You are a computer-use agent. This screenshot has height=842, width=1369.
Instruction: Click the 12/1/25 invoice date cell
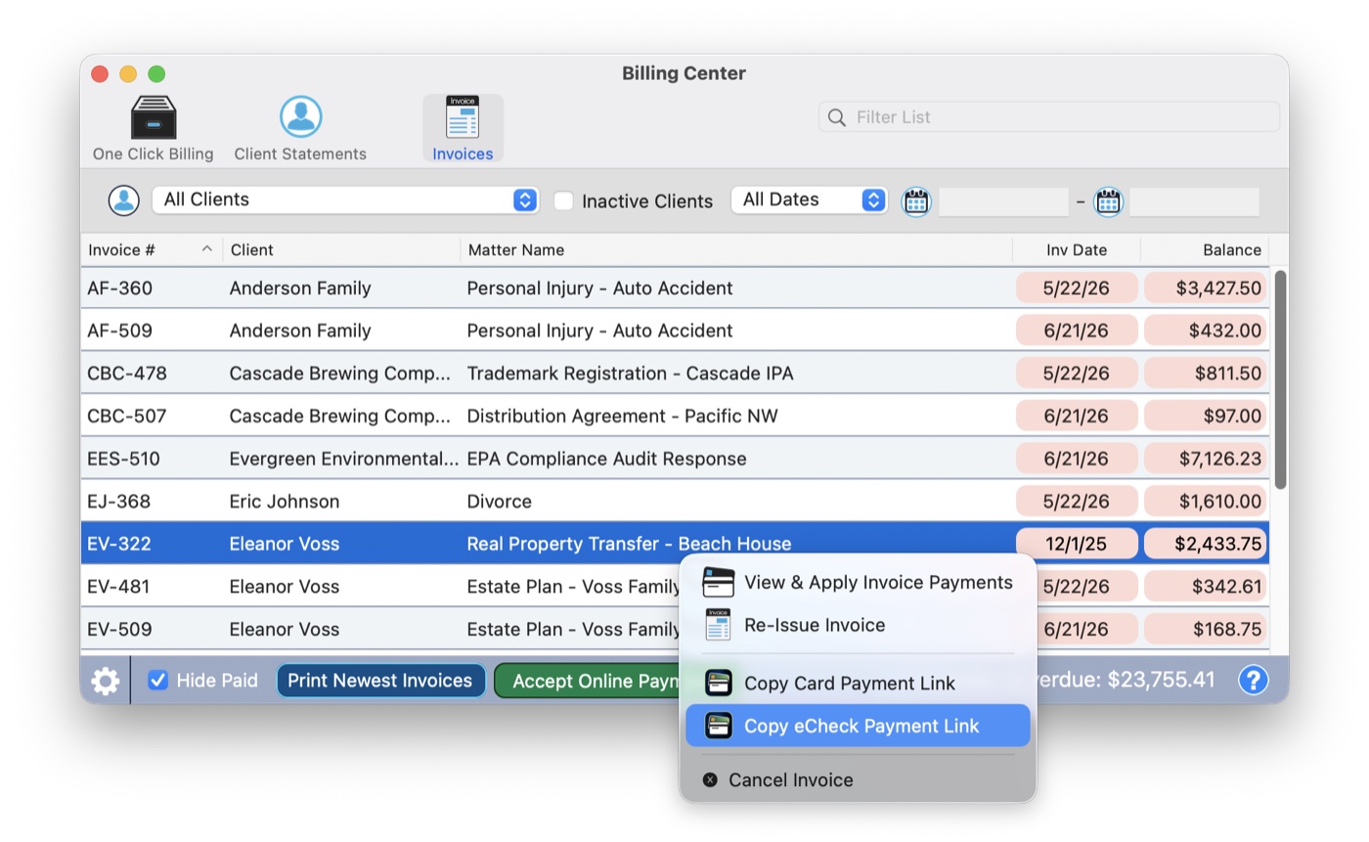point(1077,544)
